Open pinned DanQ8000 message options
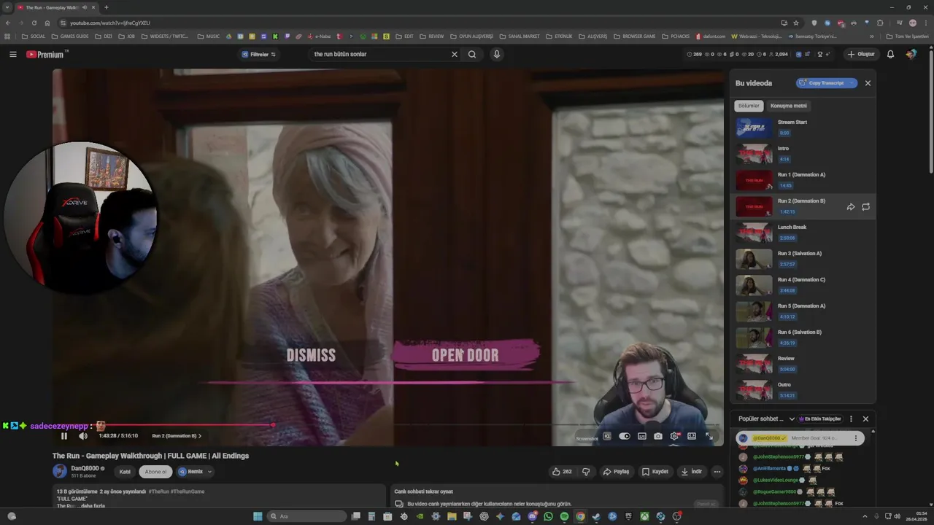 [857, 438]
